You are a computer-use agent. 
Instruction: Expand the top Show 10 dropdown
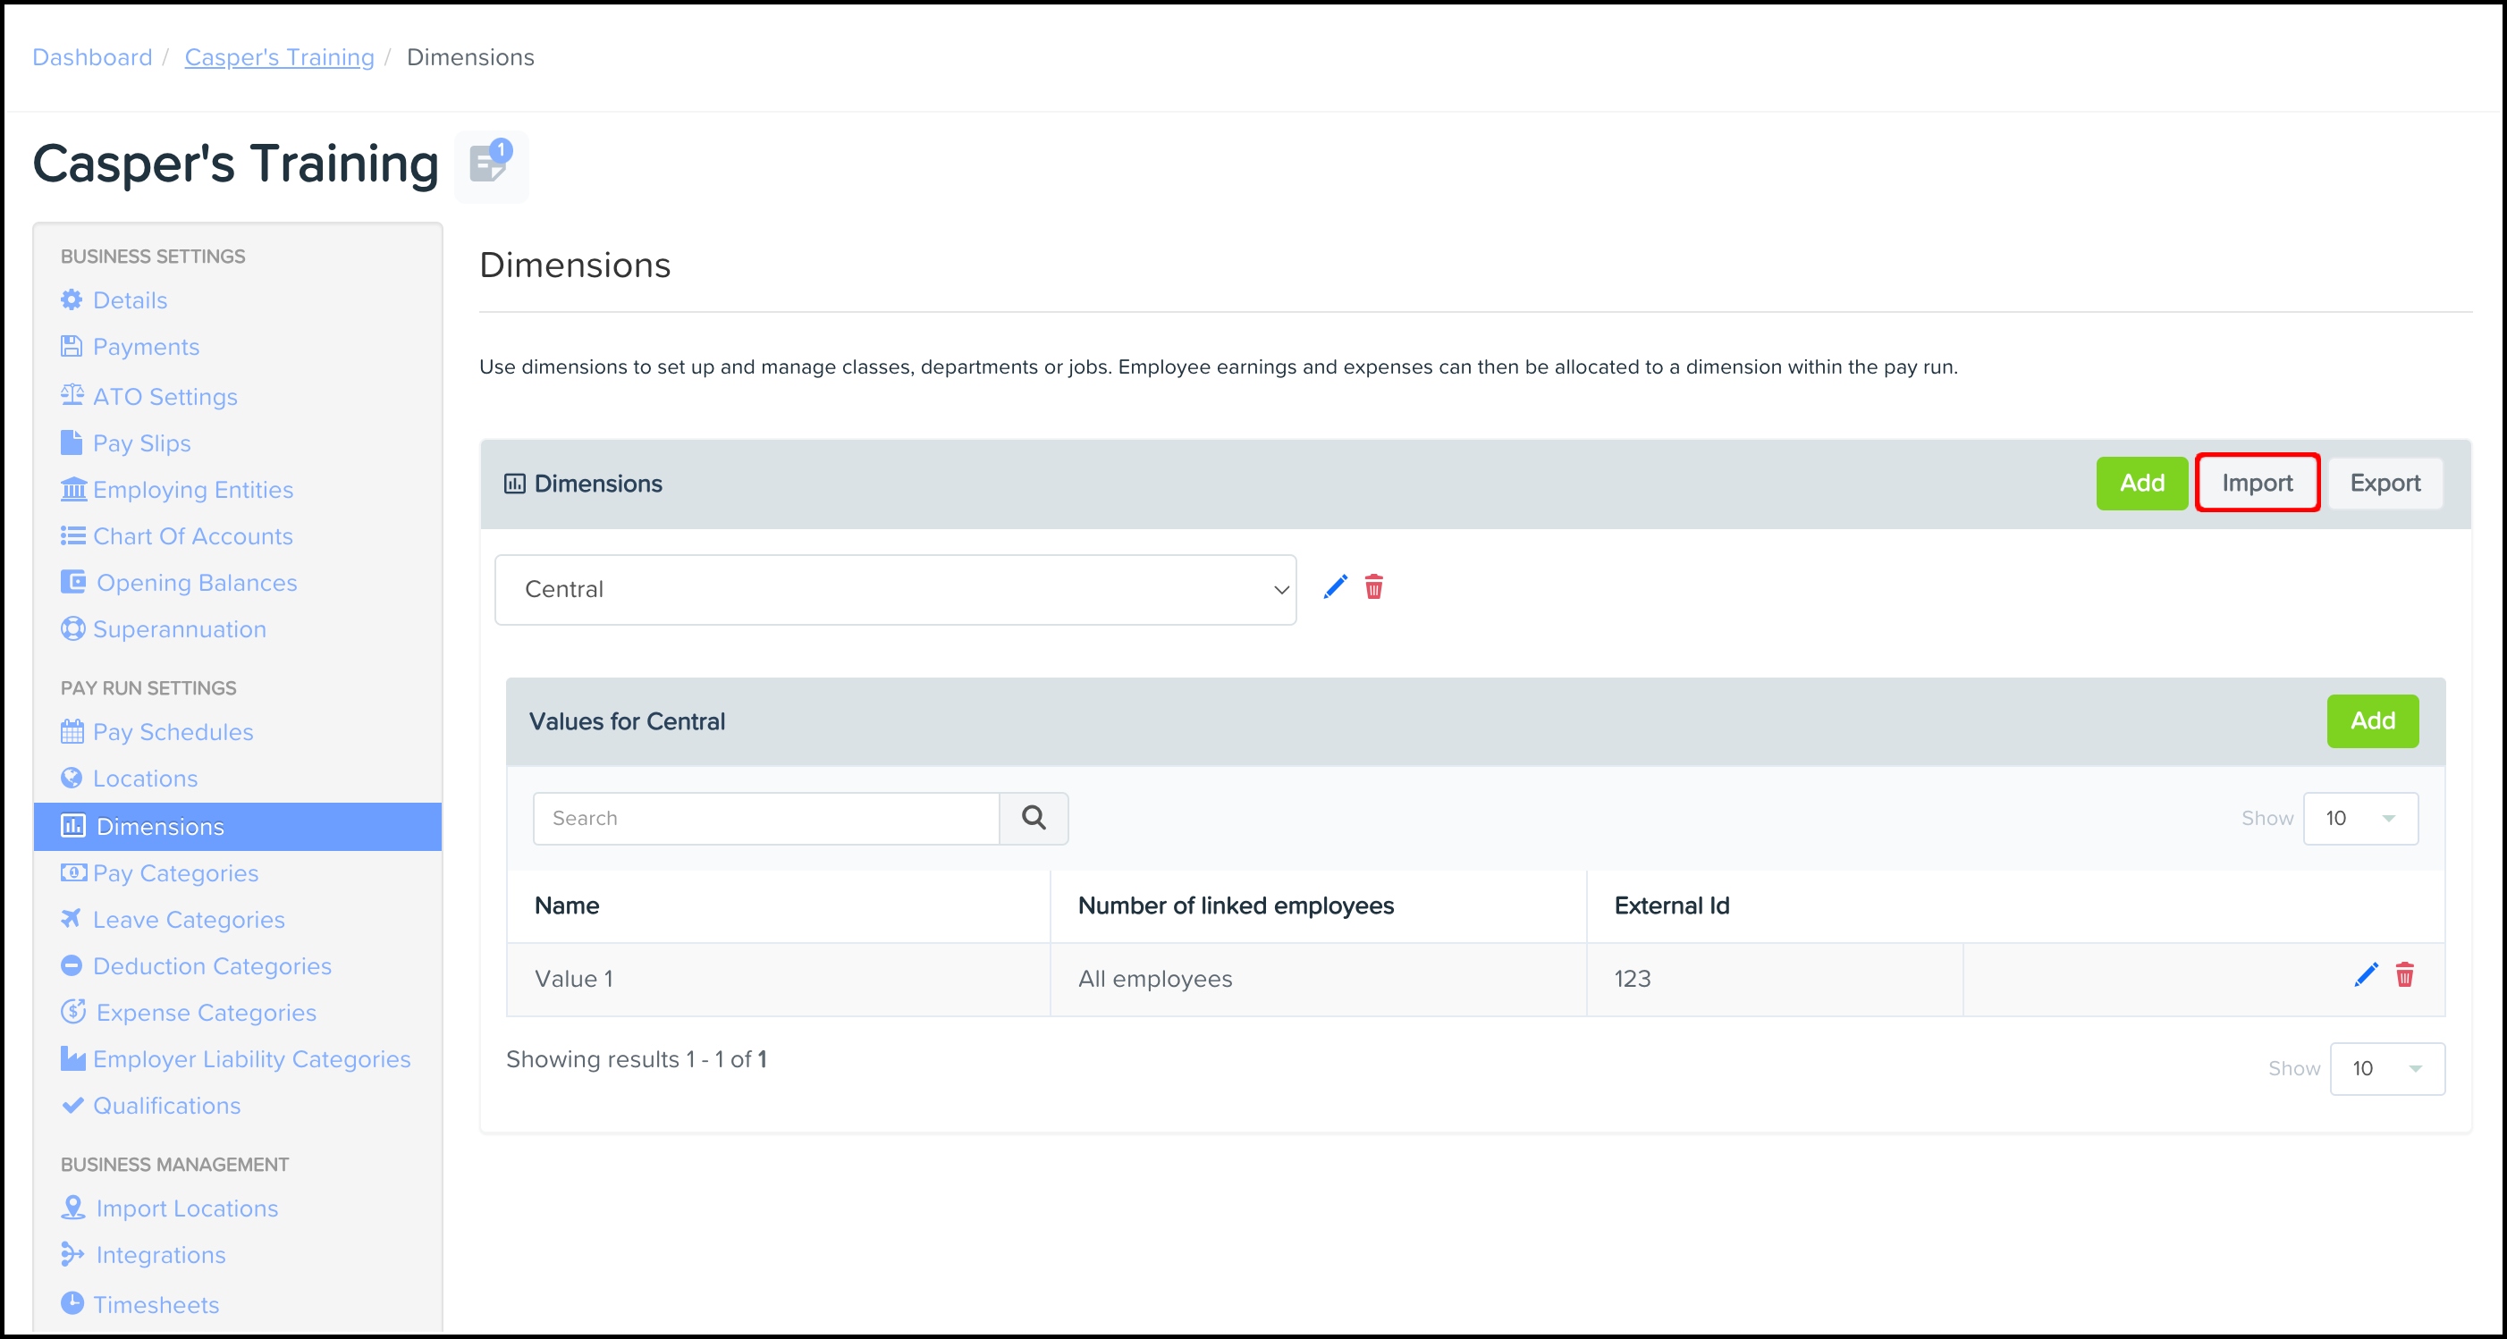(2360, 817)
